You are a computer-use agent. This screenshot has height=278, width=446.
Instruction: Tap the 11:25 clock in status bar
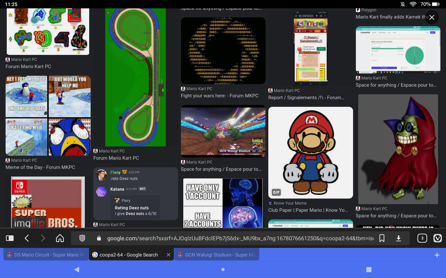(11, 4)
